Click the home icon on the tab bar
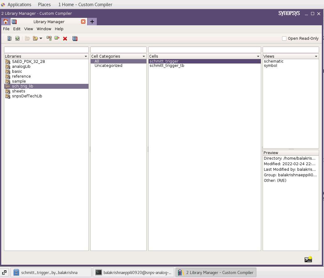This screenshot has width=324, height=278. point(6,22)
